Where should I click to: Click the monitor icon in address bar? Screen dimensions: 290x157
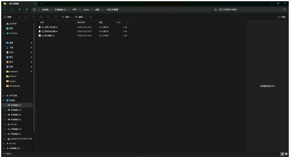[x=34, y=10]
